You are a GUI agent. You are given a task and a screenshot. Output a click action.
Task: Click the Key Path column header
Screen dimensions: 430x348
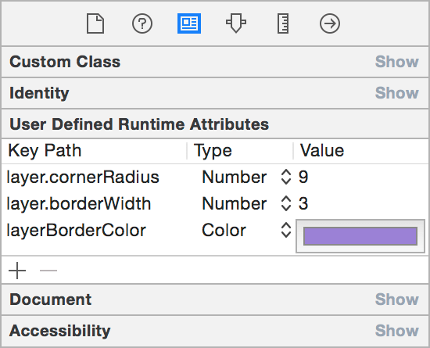click(45, 151)
